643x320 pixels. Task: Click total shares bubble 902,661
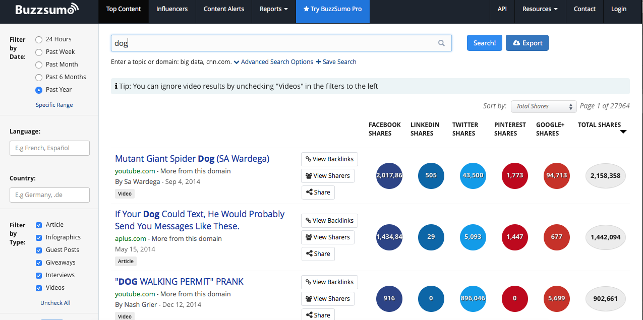[x=605, y=299]
